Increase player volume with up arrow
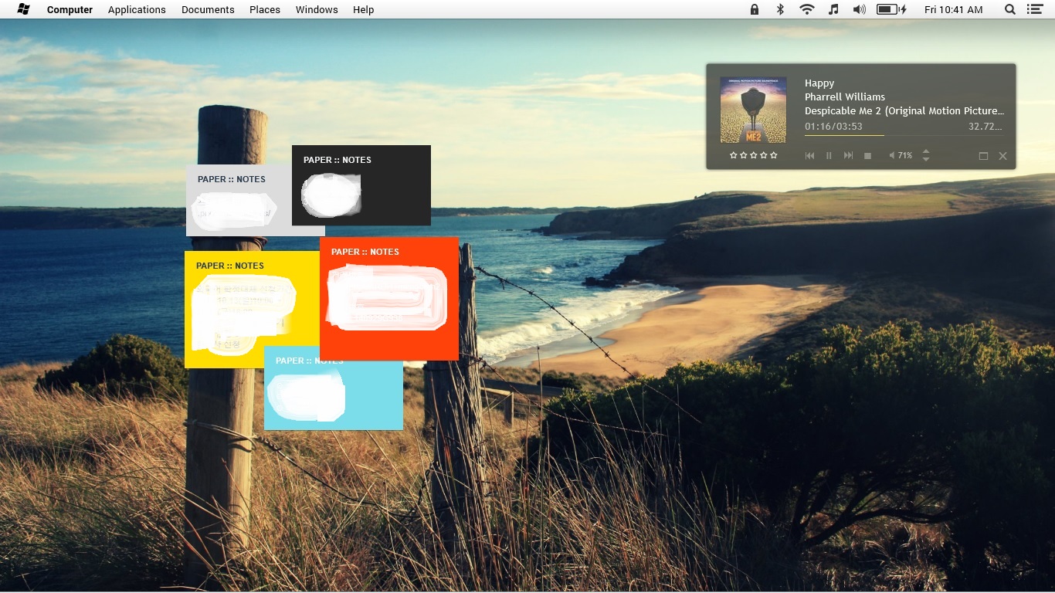This screenshot has width=1055, height=593. click(926, 151)
